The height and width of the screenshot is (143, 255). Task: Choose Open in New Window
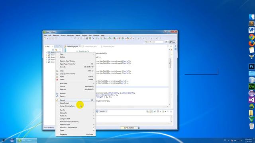pyautogui.click(x=75, y=61)
